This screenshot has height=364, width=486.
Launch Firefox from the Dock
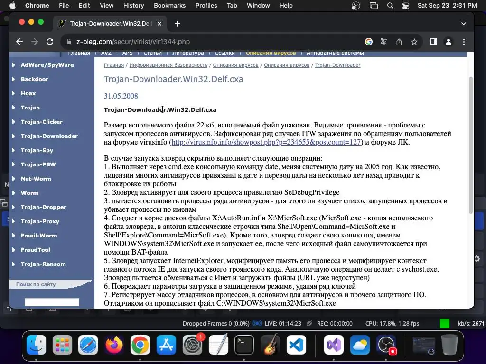coord(114,345)
